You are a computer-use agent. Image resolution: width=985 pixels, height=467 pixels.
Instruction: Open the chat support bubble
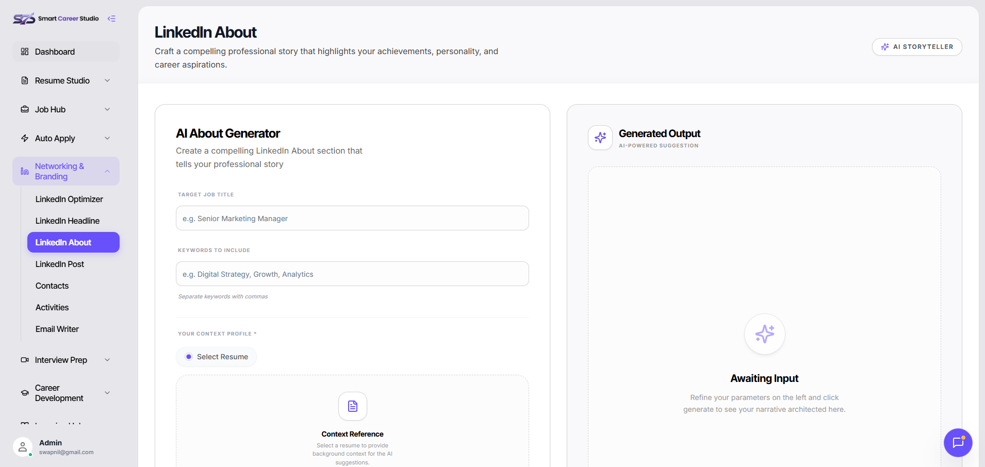click(958, 443)
